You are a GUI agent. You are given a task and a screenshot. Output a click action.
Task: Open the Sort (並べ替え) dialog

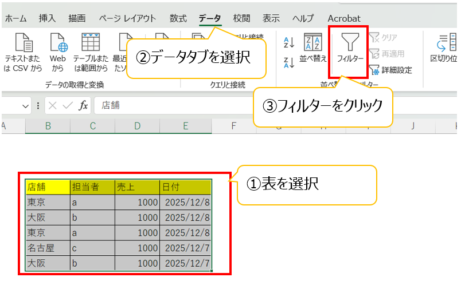tap(312, 47)
